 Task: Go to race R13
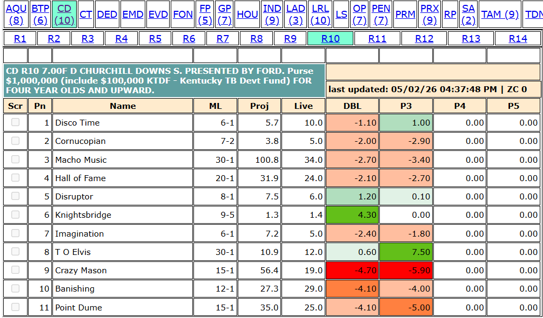pos(471,38)
